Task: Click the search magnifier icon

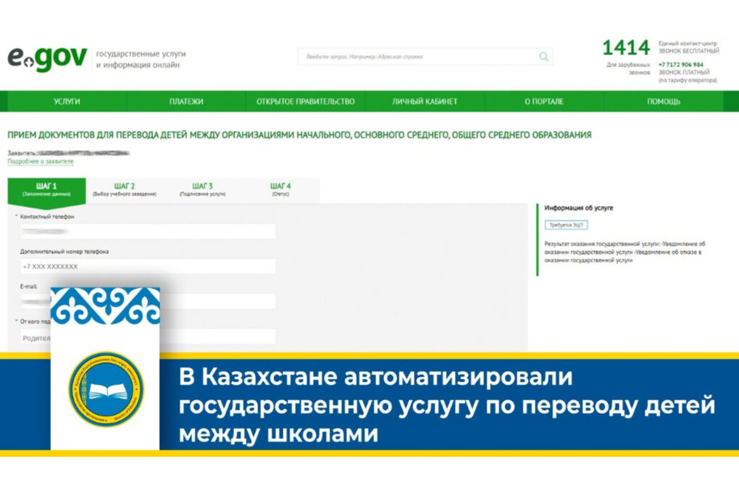Action: [x=543, y=57]
